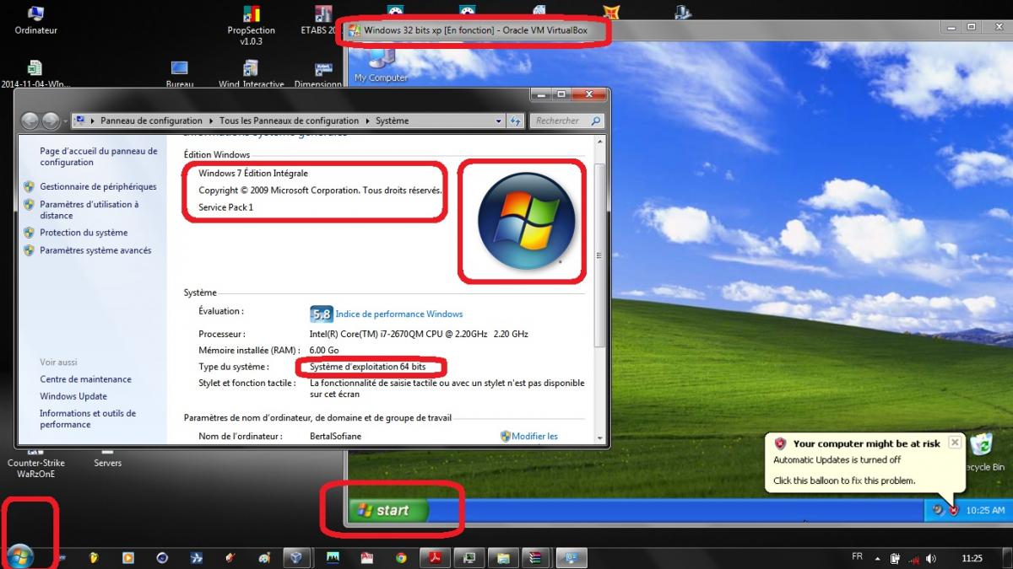Open 'Page d'accueil du panneau de configuration'
The image size is (1013, 569).
pyautogui.click(x=98, y=157)
